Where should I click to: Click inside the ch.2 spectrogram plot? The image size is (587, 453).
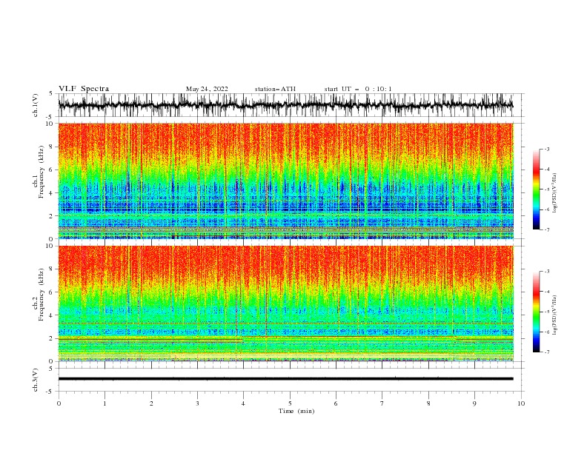coord(285,303)
